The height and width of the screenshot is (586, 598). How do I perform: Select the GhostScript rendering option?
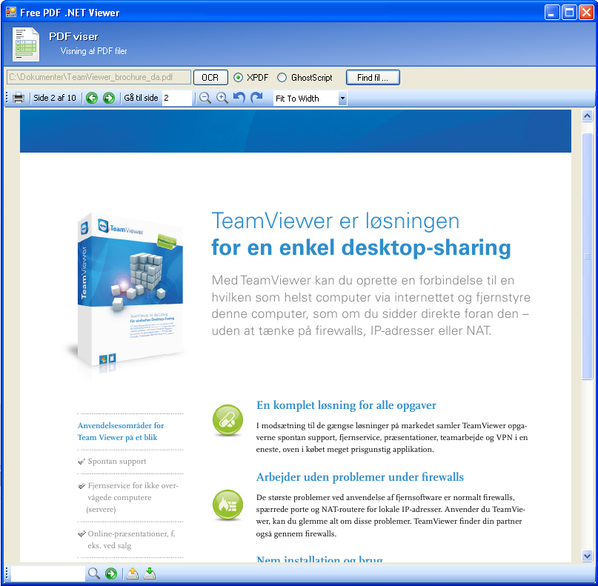click(x=282, y=77)
